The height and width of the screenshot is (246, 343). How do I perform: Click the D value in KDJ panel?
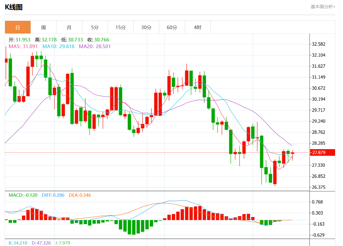pos(41,243)
